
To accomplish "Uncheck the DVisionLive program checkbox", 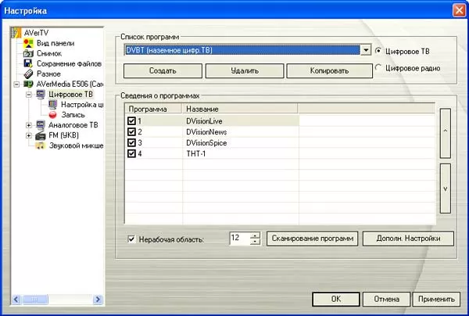I will 131,122.
